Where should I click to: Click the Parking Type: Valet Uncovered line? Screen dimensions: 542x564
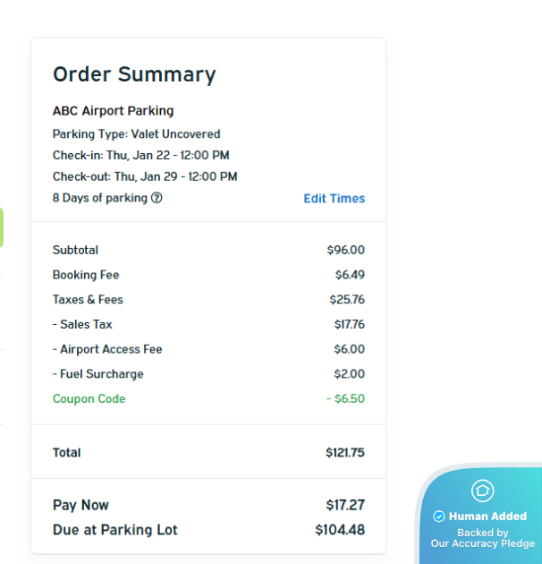[136, 134]
